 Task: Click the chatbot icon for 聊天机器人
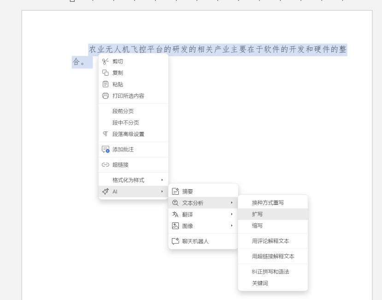coord(176,241)
